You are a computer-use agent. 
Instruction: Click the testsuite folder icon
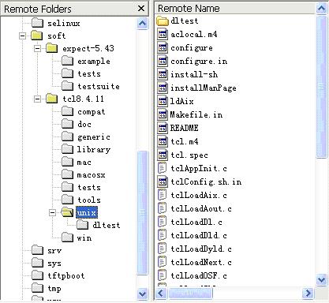click(x=68, y=86)
